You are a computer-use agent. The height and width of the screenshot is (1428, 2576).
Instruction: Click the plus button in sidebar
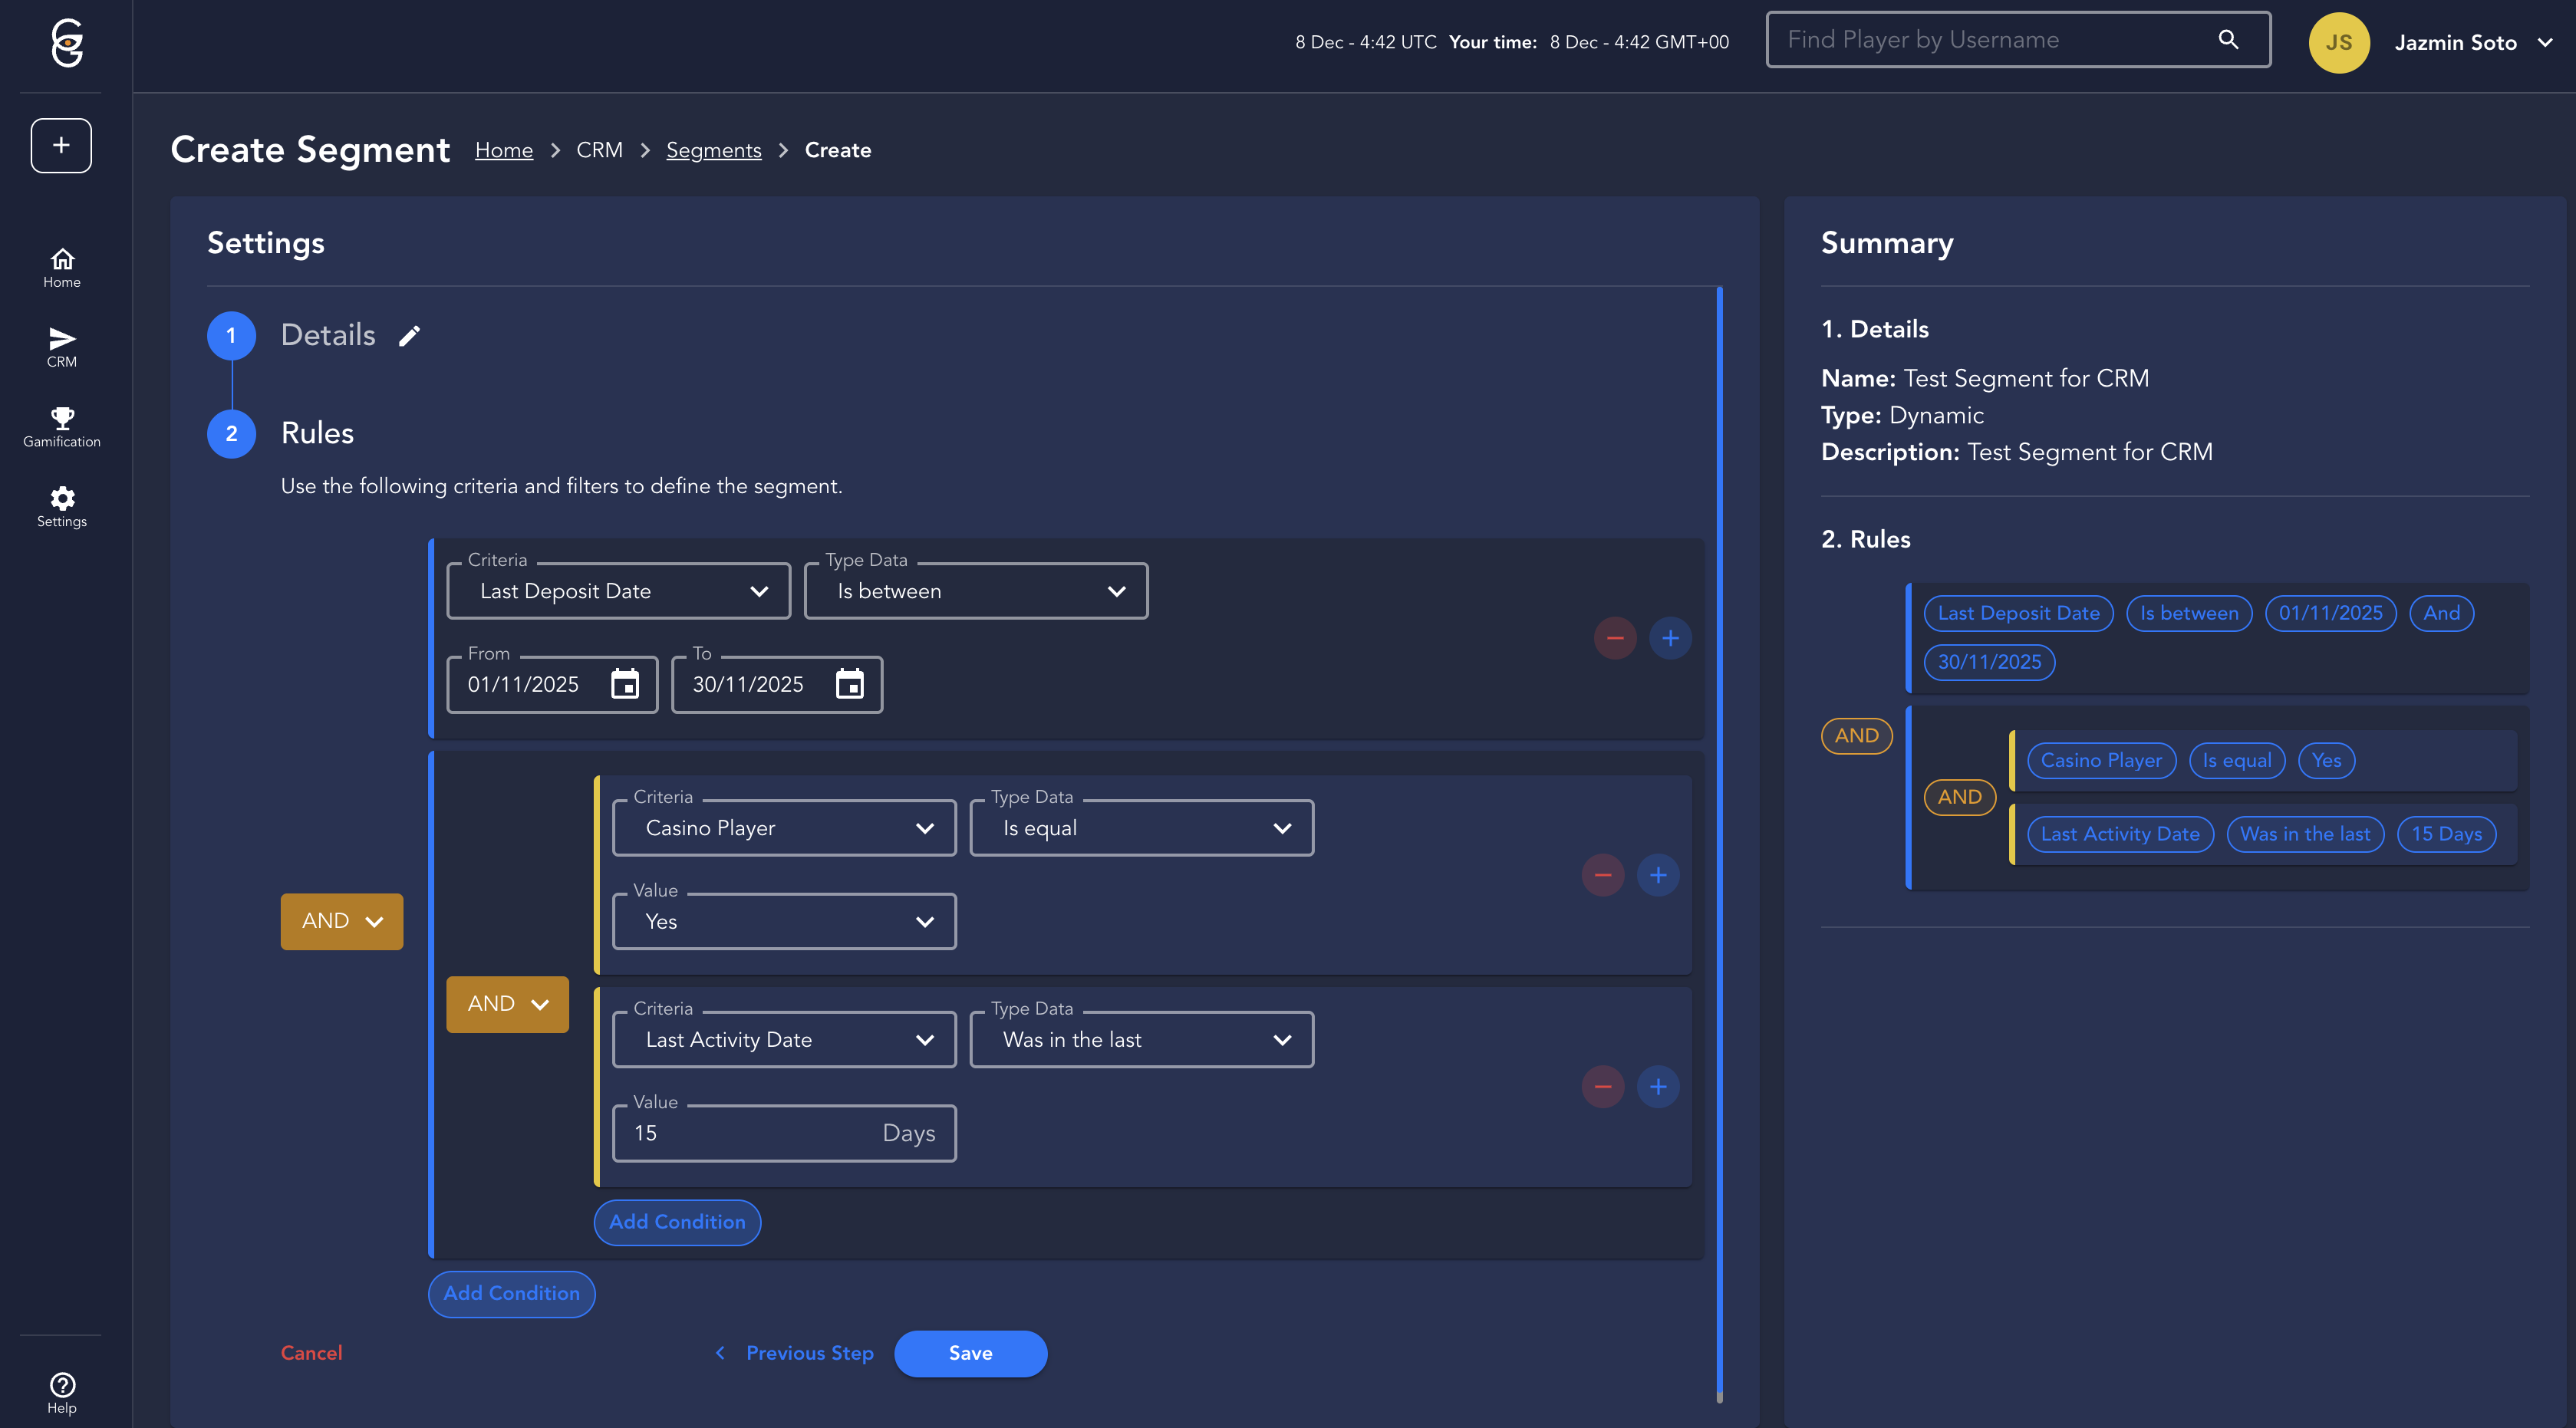pos(61,145)
